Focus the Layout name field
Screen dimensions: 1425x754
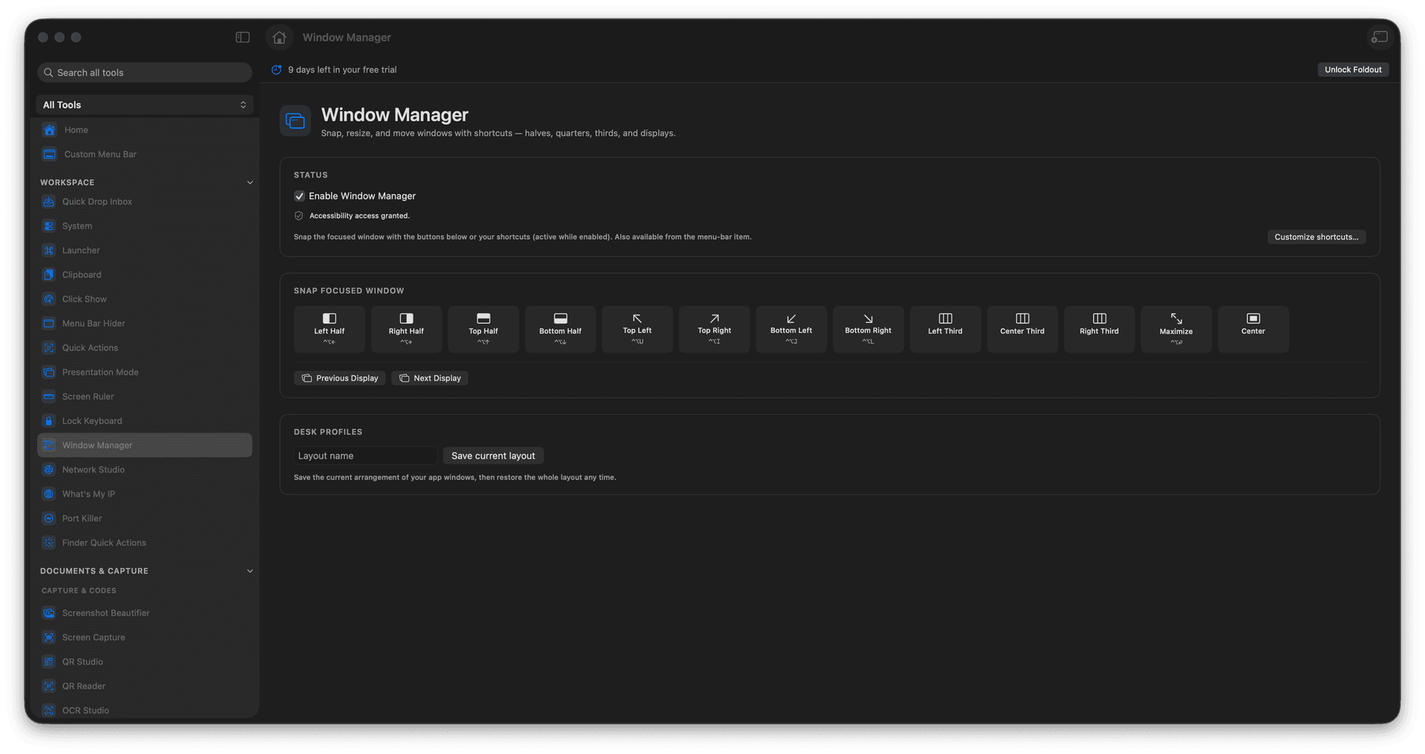[x=364, y=456]
